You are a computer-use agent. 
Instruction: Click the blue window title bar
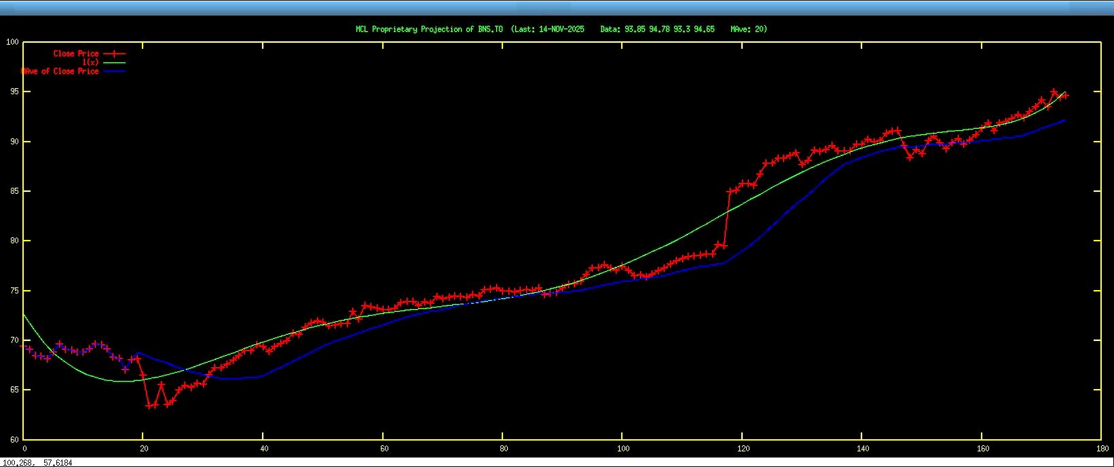557,7
